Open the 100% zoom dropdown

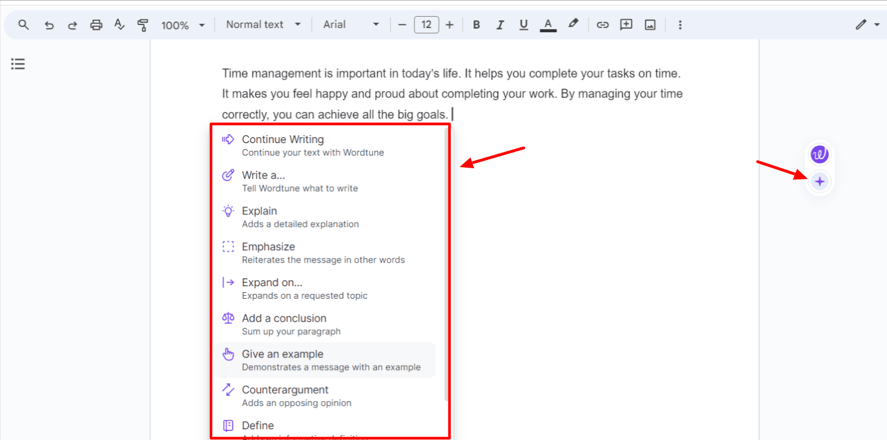point(183,25)
